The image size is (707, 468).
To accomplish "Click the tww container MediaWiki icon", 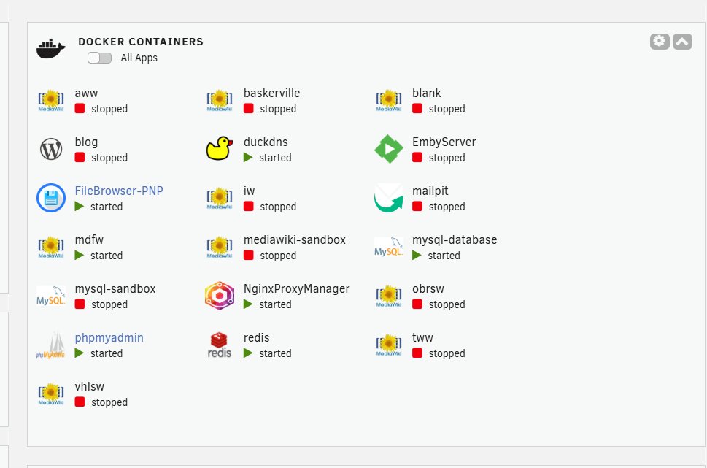I will point(388,345).
